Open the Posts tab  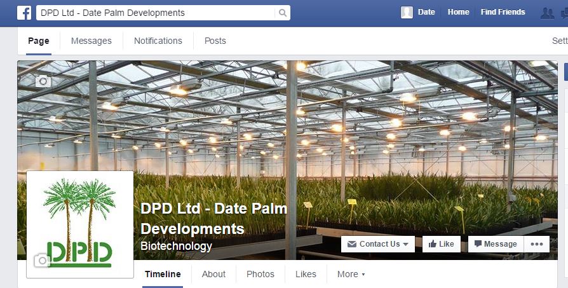[215, 41]
